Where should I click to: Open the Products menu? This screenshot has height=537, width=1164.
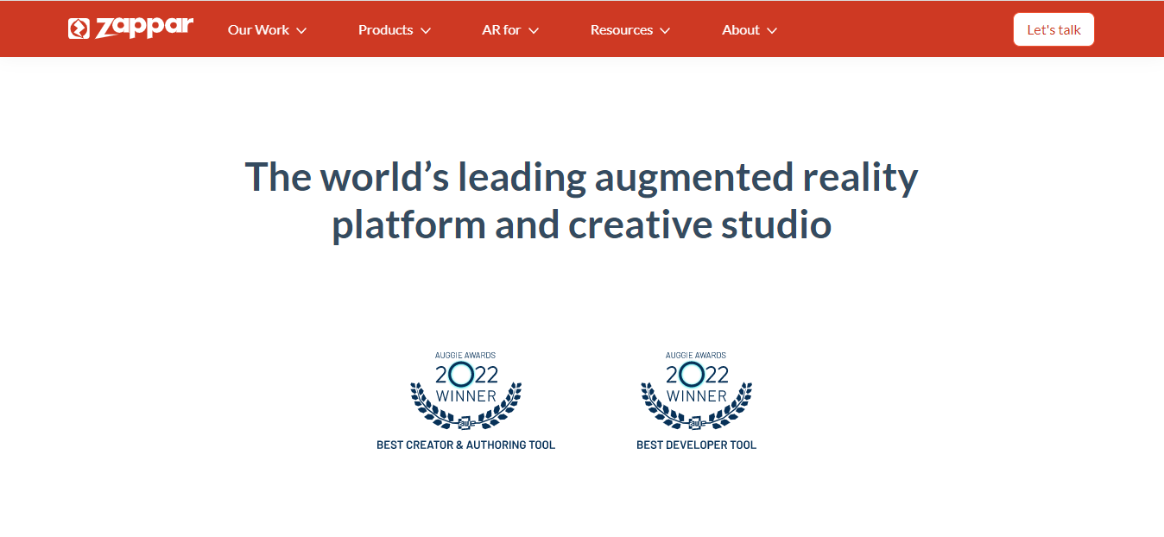(395, 29)
